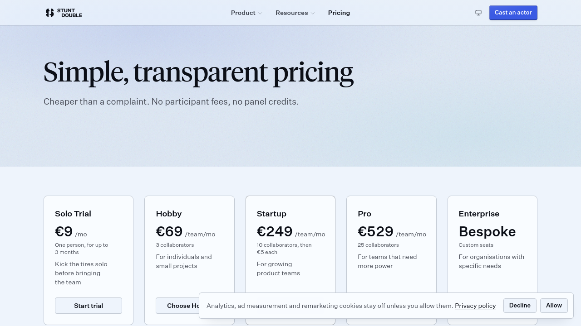Select the Startup plan card
The image size is (581, 326).
pyautogui.click(x=290, y=244)
